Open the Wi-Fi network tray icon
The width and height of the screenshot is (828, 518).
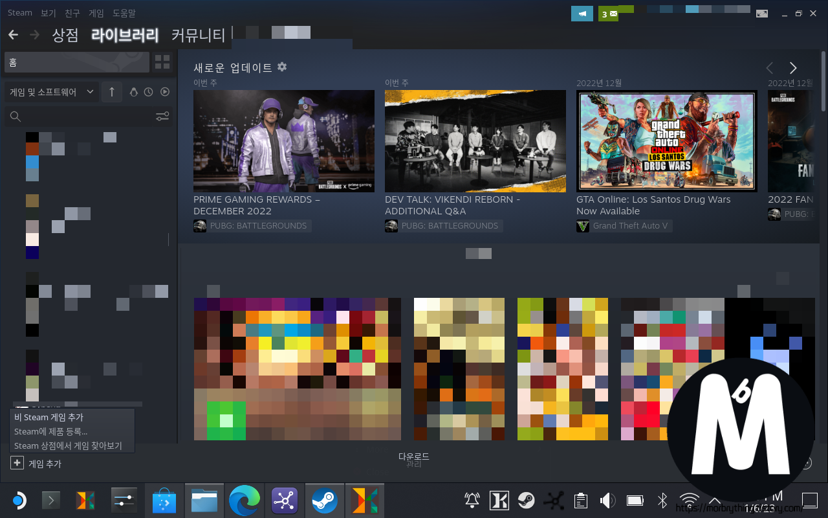690,500
